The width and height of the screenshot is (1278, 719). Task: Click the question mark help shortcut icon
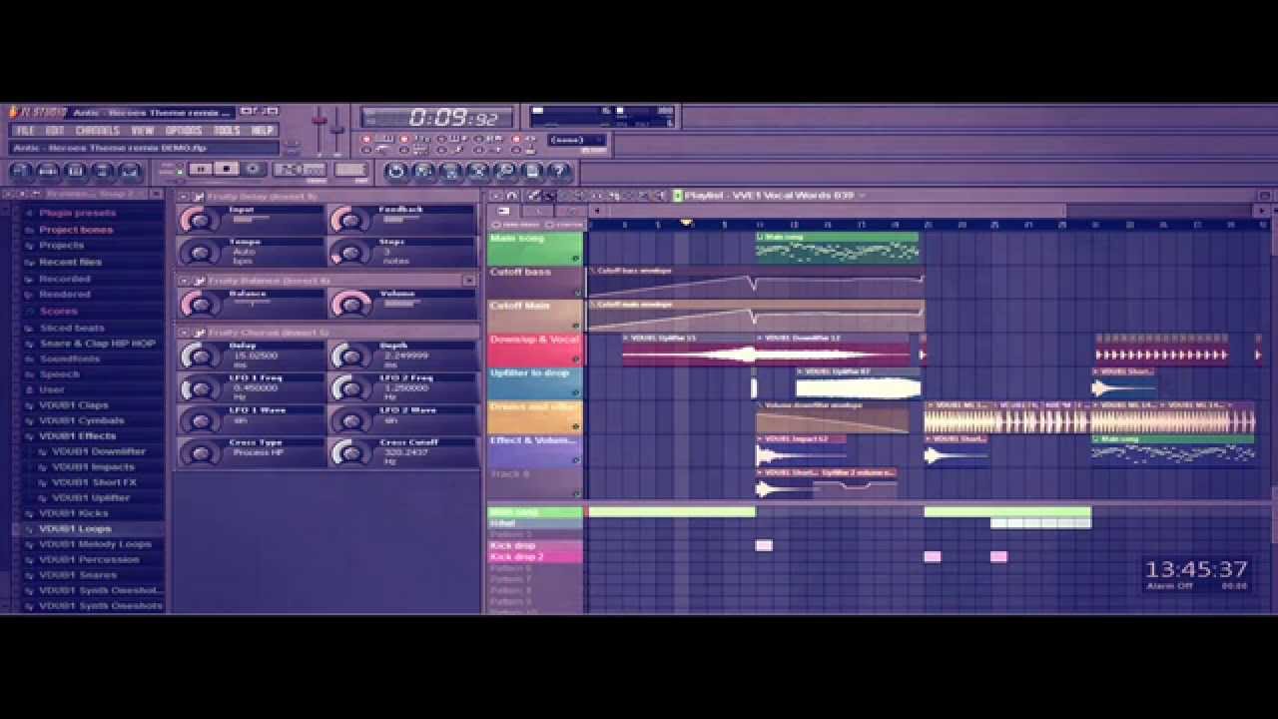click(559, 172)
